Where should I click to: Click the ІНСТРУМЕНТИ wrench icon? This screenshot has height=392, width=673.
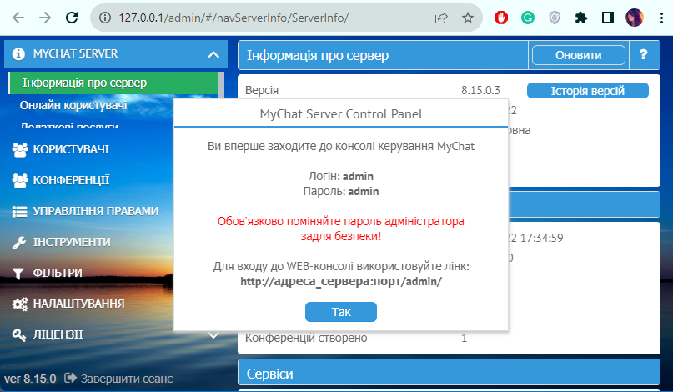point(19,243)
